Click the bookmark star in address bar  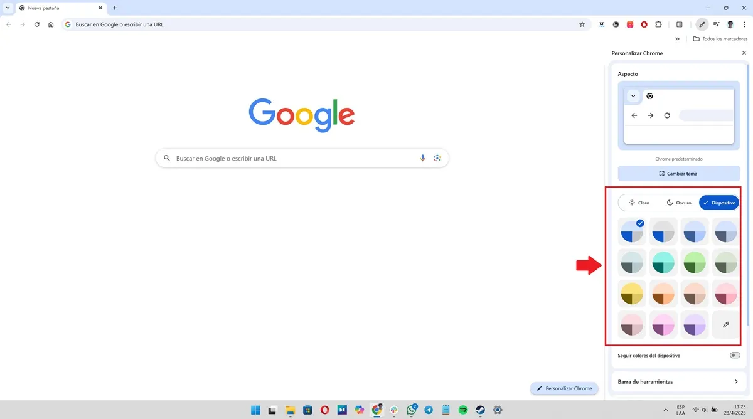point(582,24)
